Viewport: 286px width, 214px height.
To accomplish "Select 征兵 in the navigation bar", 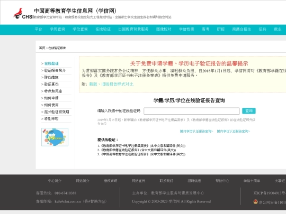I will (x=262, y=29).
